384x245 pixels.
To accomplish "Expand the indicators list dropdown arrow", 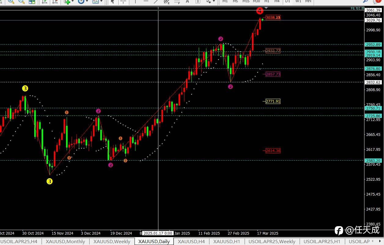I will 72,2.
